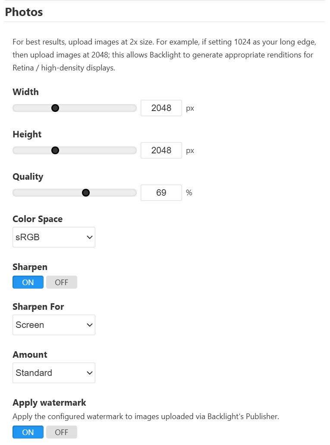Click the Height pixel input field
The height and width of the screenshot is (445, 330).
(x=161, y=150)
